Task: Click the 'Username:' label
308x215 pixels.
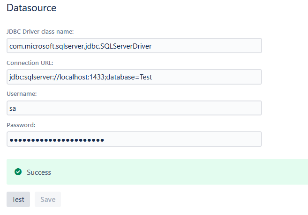Action: 22,94
